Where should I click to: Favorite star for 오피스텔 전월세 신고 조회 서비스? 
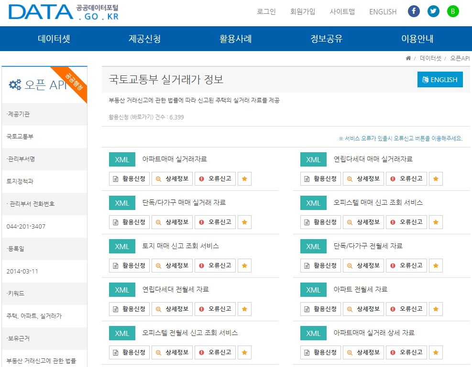pos(244,352)
